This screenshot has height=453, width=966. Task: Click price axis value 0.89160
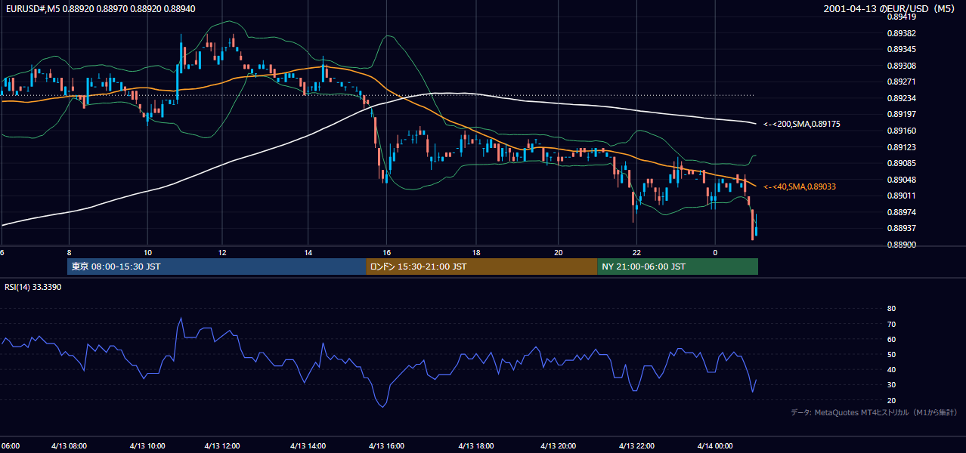coord(901,131)
